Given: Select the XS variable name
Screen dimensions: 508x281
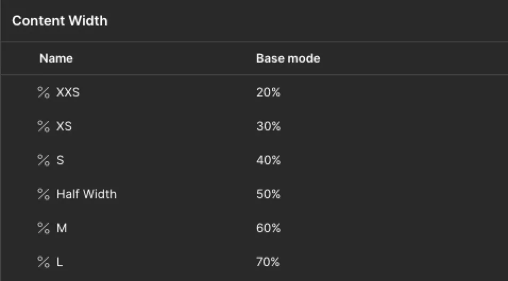Looking at the screenshot, I should [x=64, y=126].
